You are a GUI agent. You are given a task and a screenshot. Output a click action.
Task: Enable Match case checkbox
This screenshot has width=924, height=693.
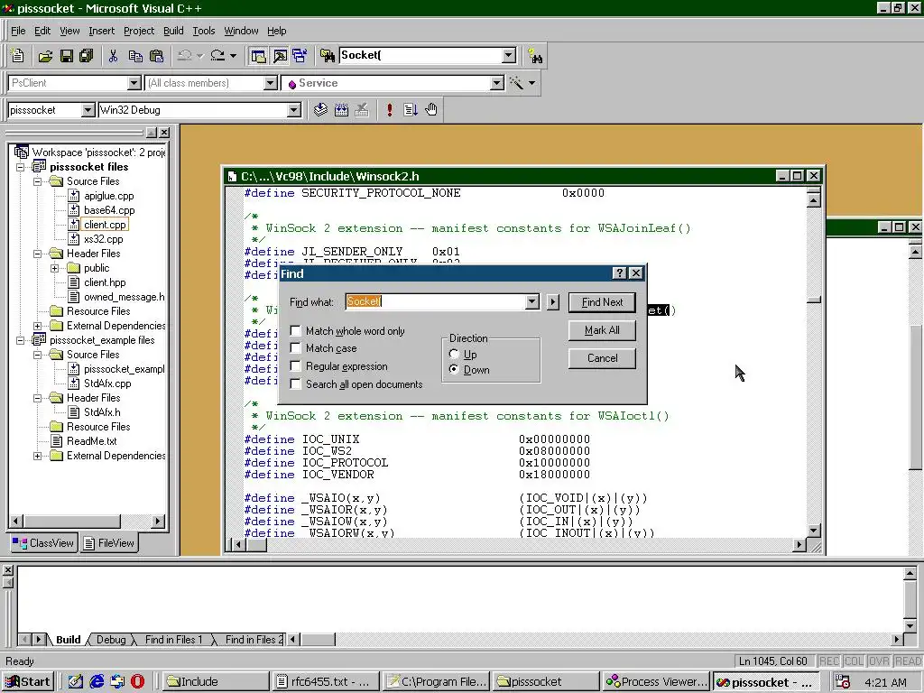click(296, 348)
